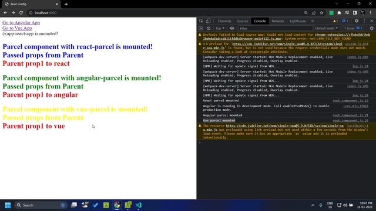Open console settings gear
376x211 pixels.
(371, 28)
